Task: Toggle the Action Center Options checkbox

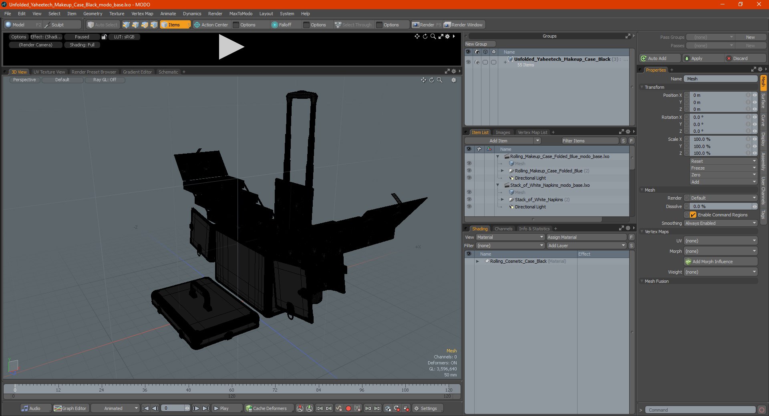Action: pyautogui.click(x=236, y=25)
